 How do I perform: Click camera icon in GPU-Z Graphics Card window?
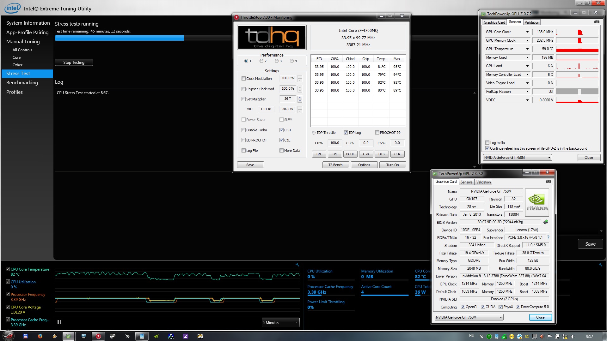[549, 182]
